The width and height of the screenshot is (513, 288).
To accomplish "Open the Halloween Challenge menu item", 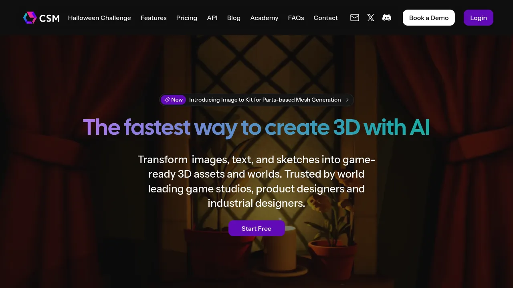I will (99, 18).
